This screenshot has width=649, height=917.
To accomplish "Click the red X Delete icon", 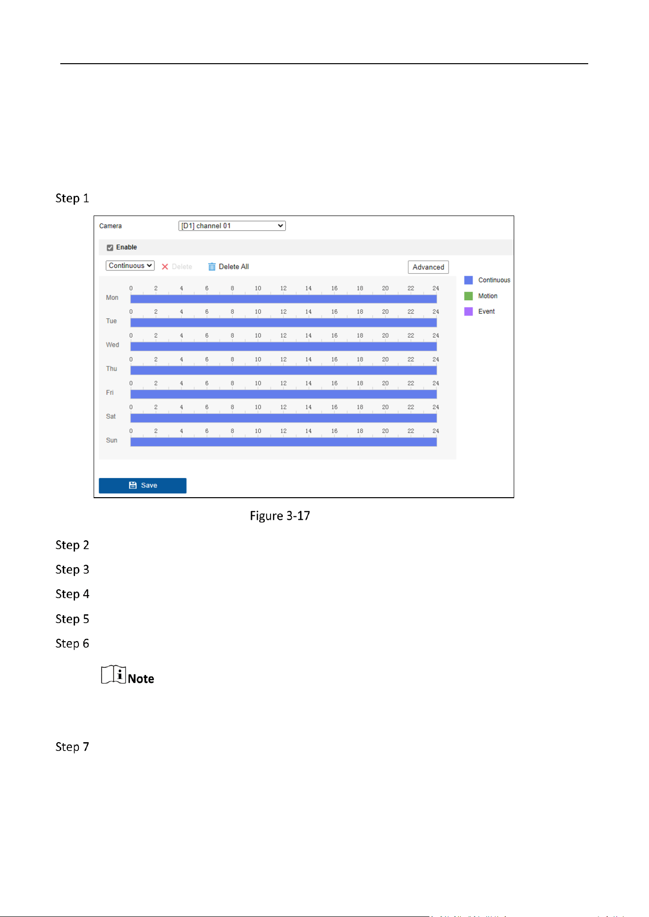I will 165,266.
